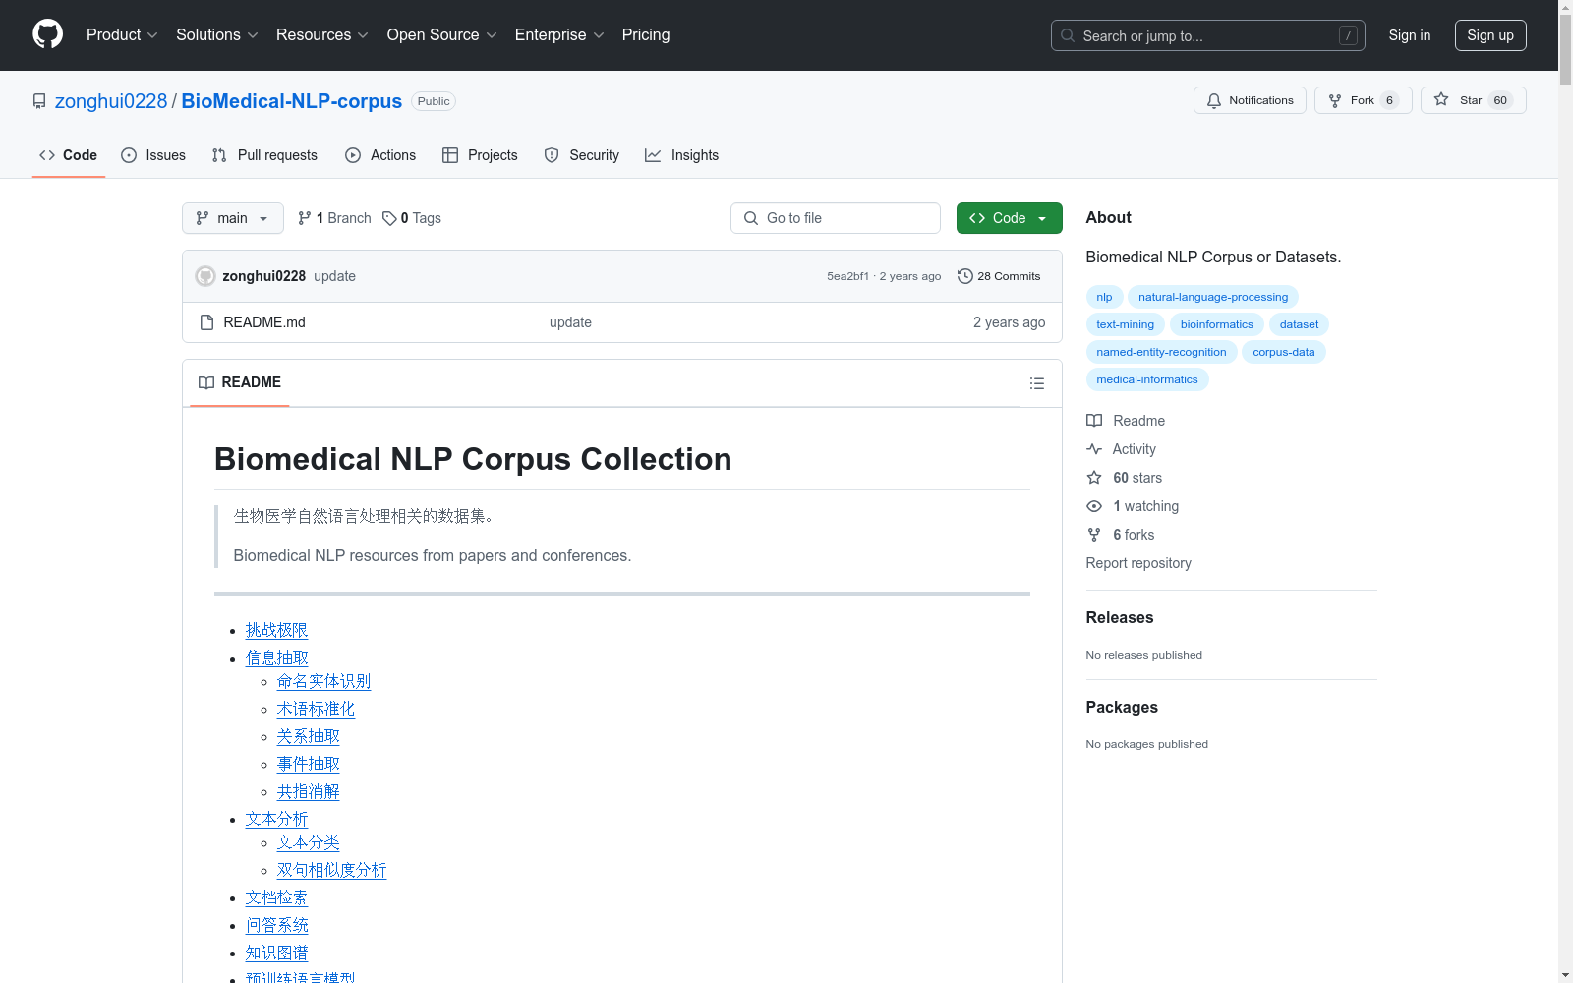Jump to 信息抽取 section link
This screenshot has width=1573, height=983.
(276, 658)
